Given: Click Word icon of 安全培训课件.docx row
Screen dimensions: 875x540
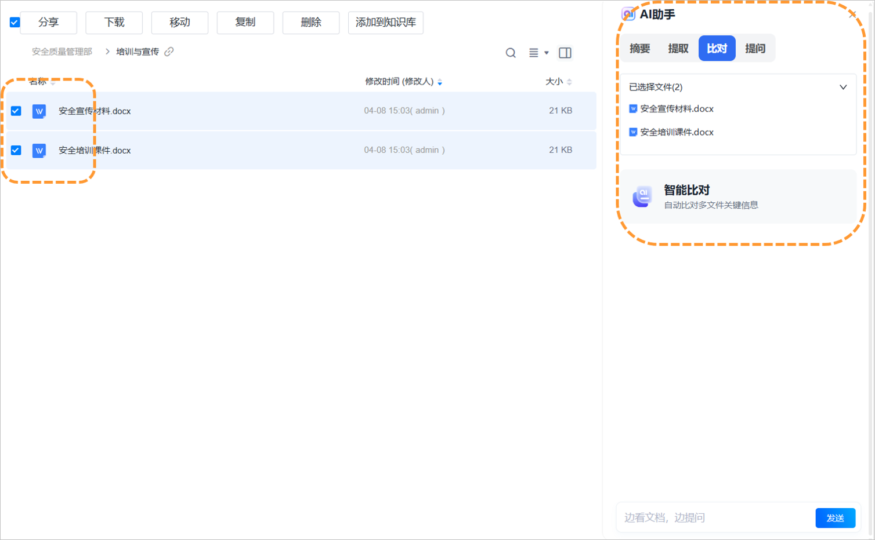Looking at the screenshot, I should click(39, 151).
